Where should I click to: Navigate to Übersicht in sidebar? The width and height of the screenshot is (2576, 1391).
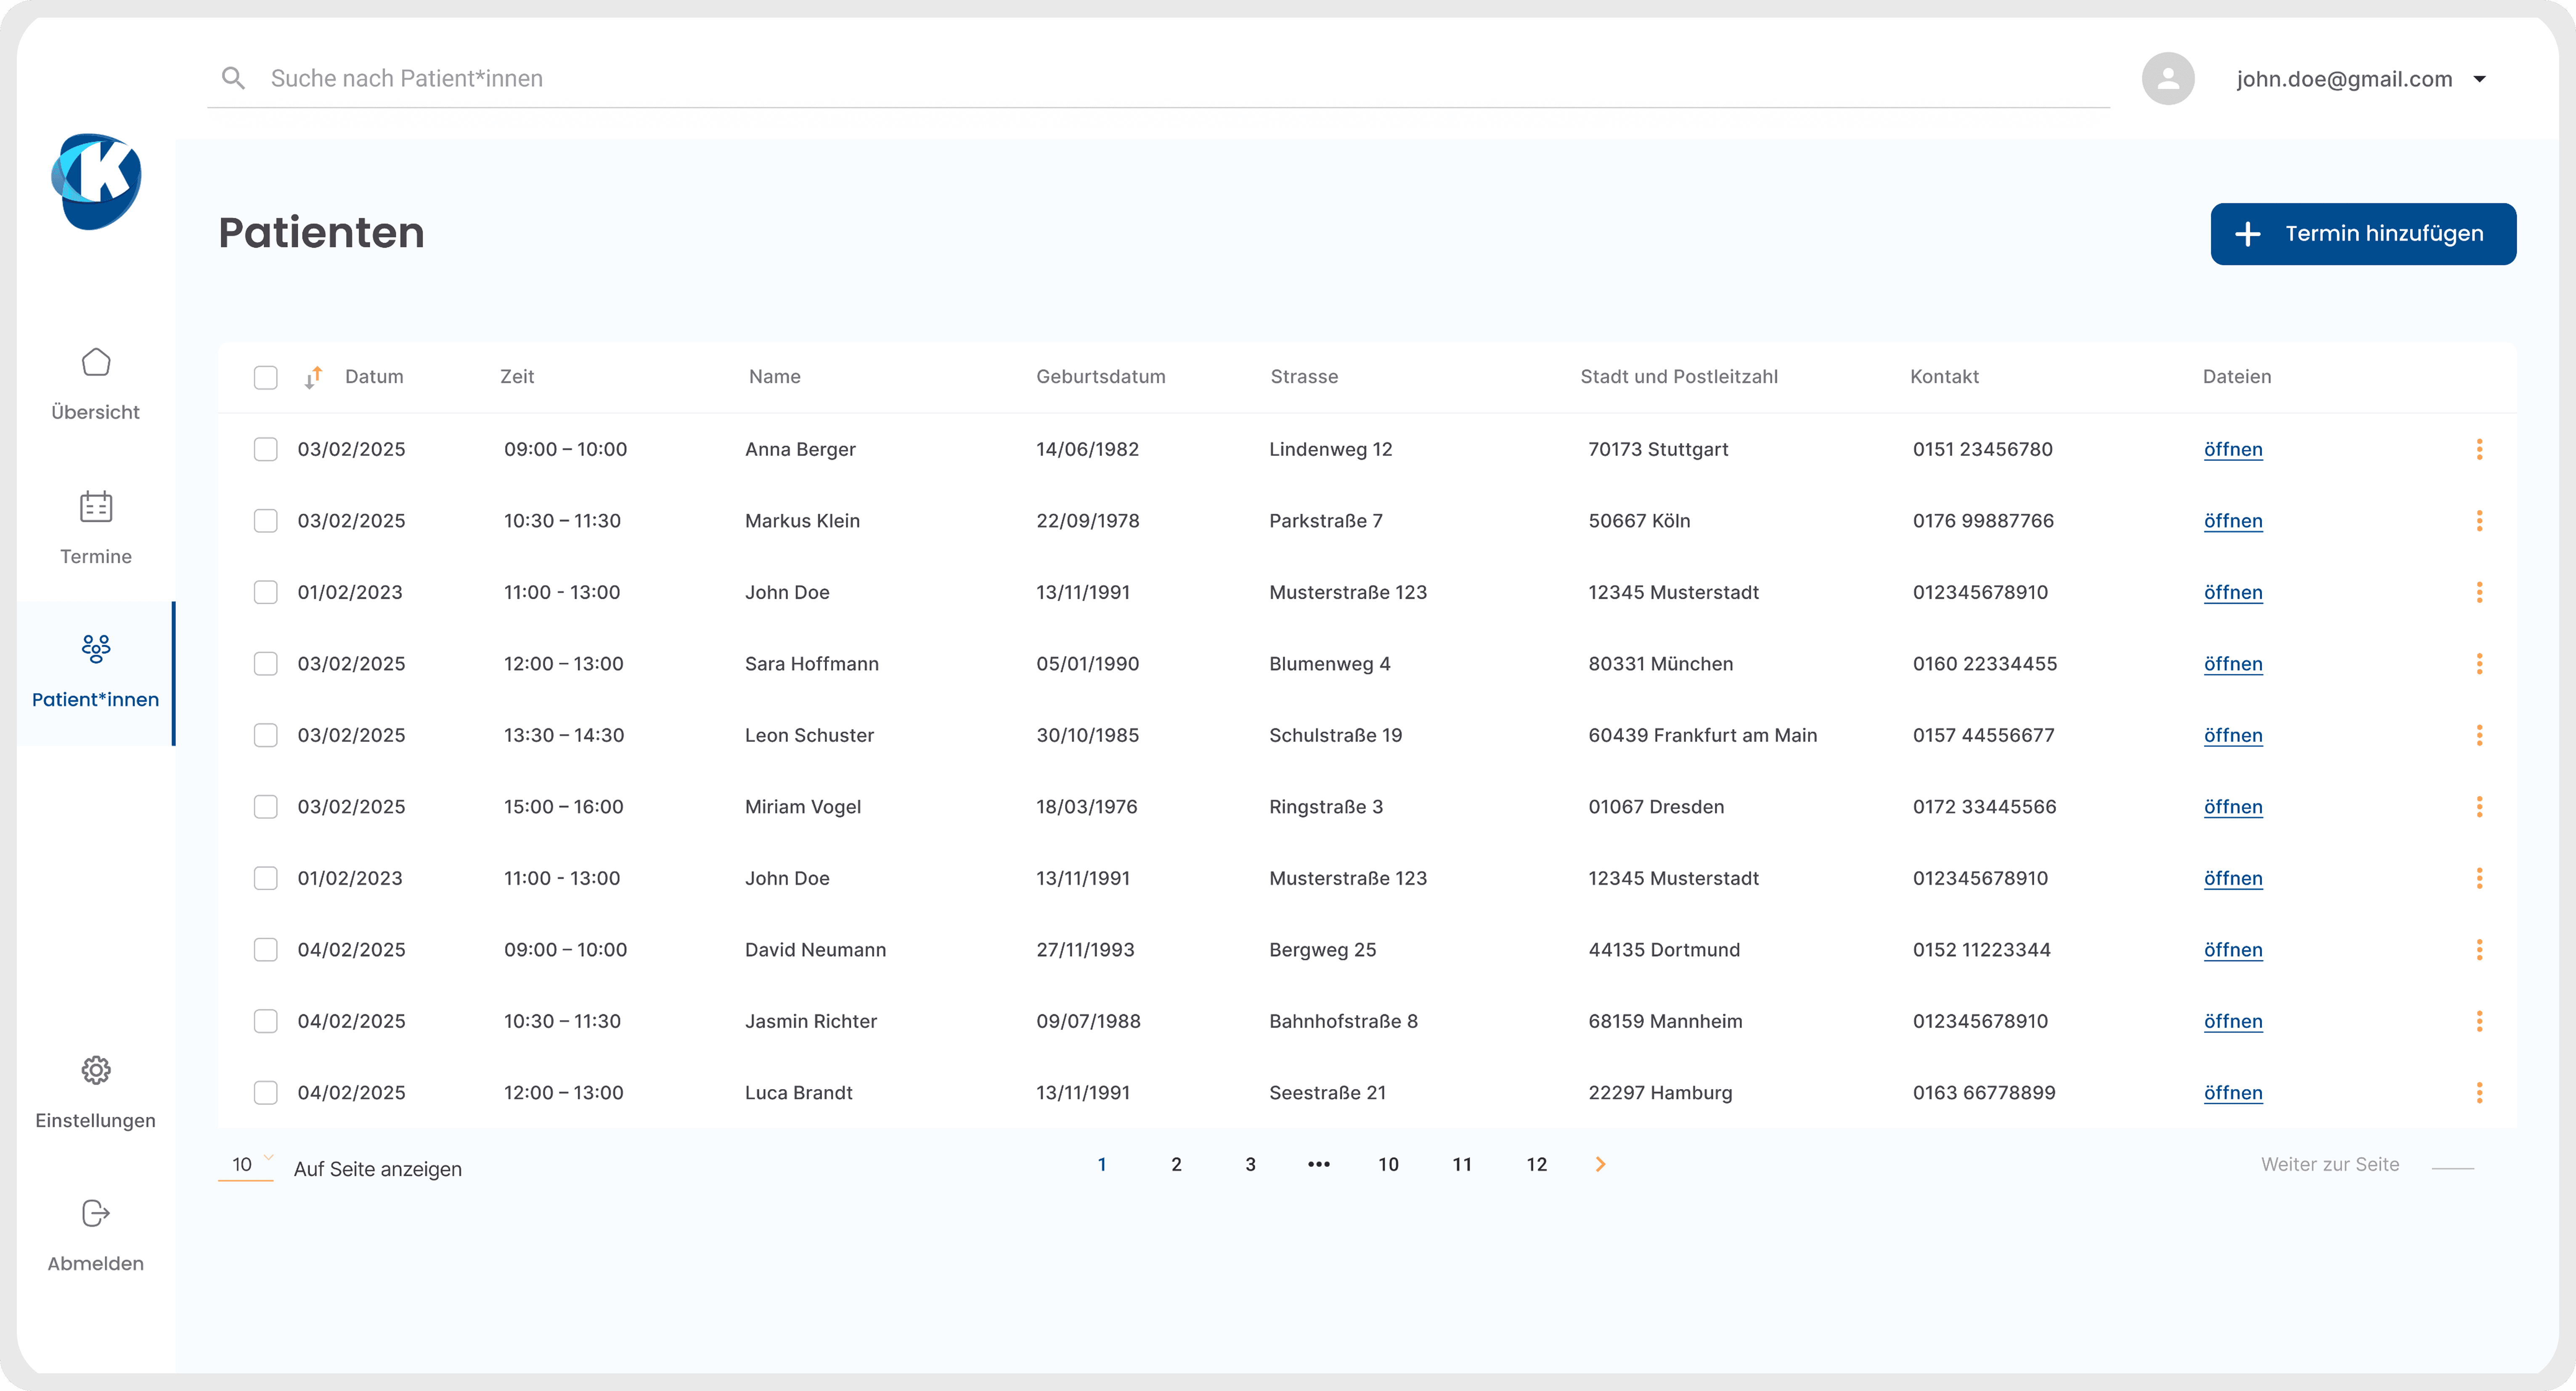(x=96, y=384)
